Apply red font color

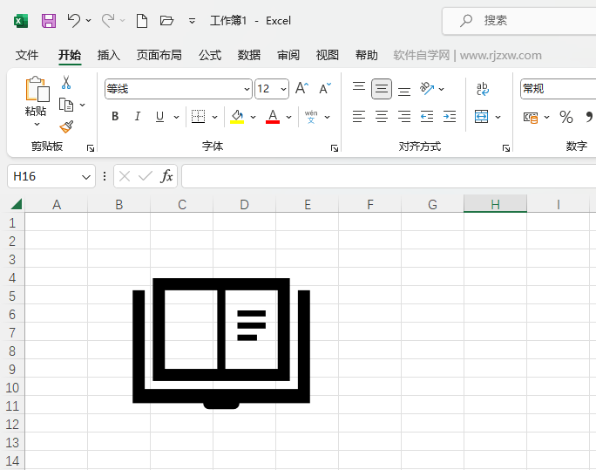(273, 117)
